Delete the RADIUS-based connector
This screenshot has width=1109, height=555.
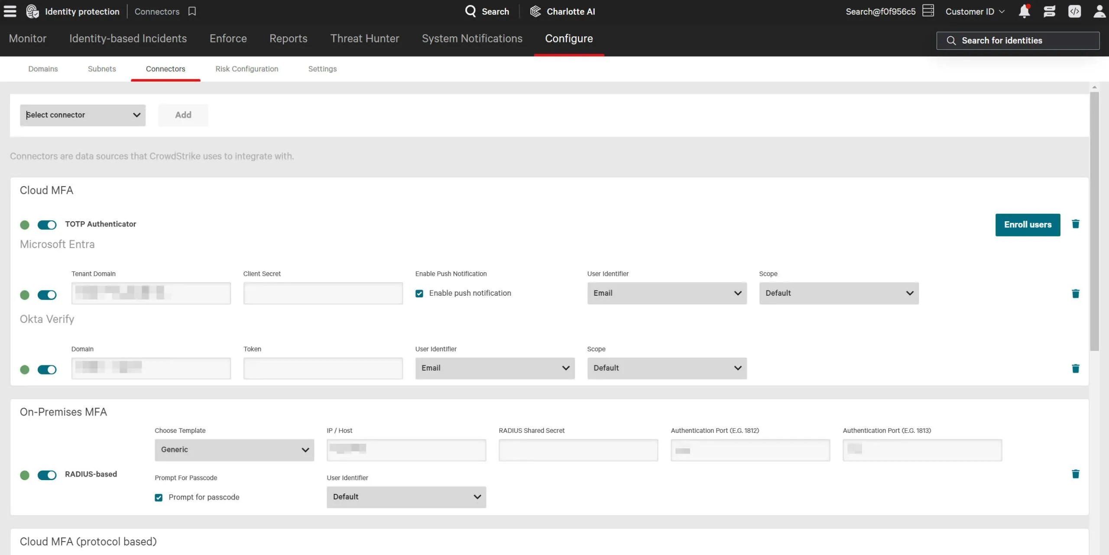[1075, 474]
